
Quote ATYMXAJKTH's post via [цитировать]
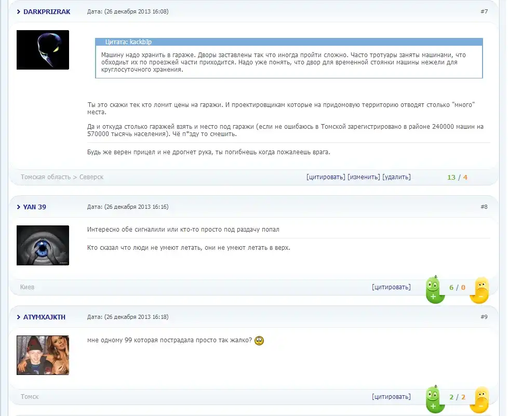pyautogui.click(x=391, y=397)
